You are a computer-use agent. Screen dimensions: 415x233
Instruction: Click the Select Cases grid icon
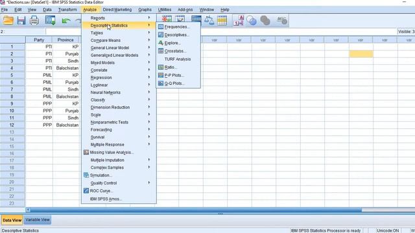222,20
